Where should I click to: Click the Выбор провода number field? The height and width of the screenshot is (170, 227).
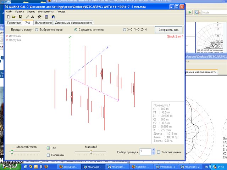145,152
